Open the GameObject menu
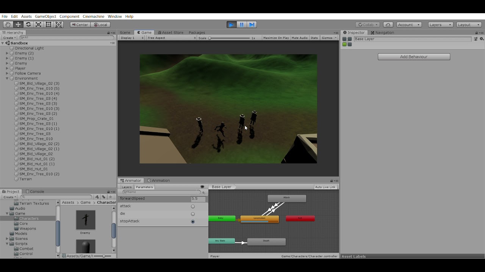 point(45,17)
